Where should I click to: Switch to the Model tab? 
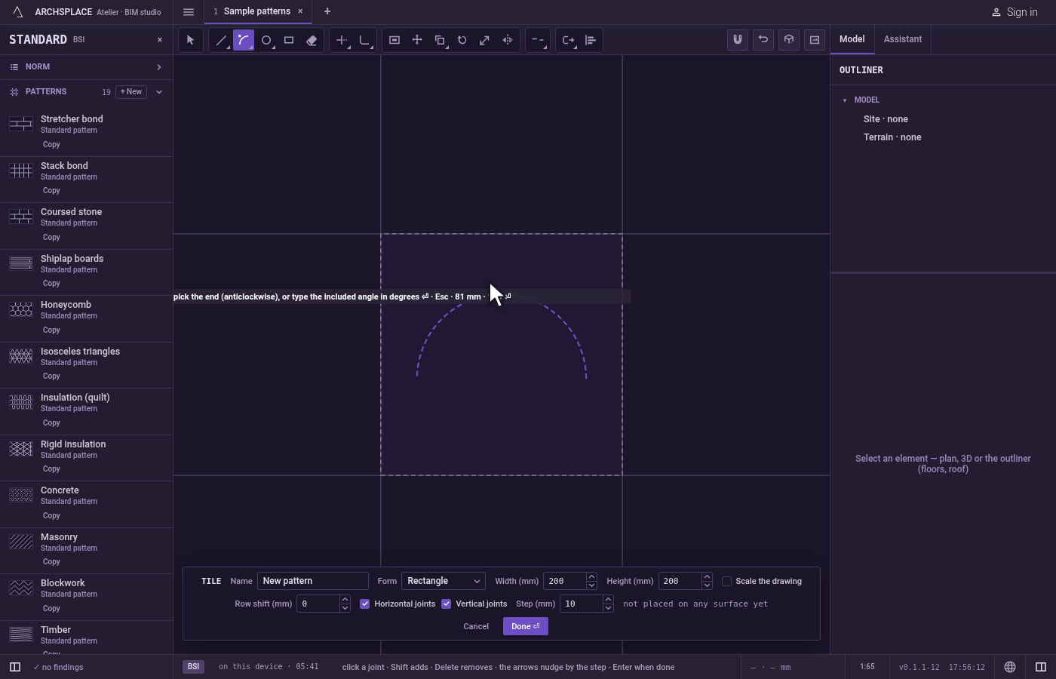852,39
